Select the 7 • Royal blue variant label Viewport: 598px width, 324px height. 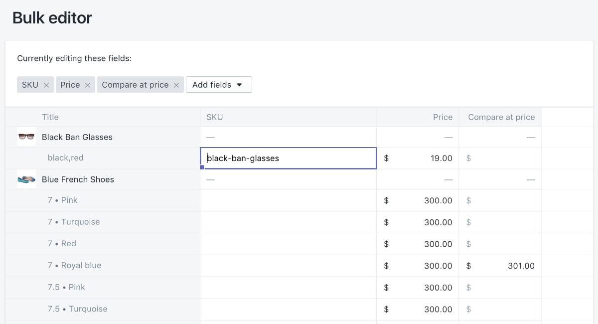tap(75, 265)
